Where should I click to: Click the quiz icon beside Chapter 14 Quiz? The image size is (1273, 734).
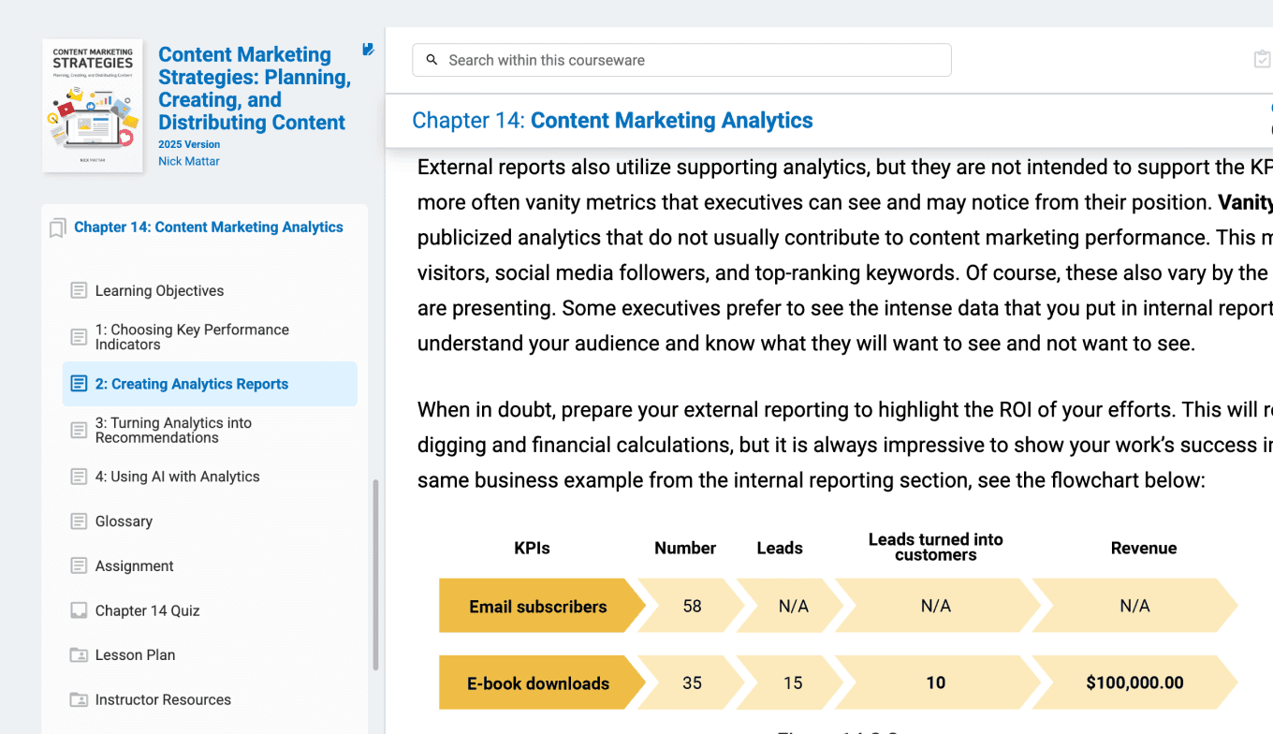79,610
